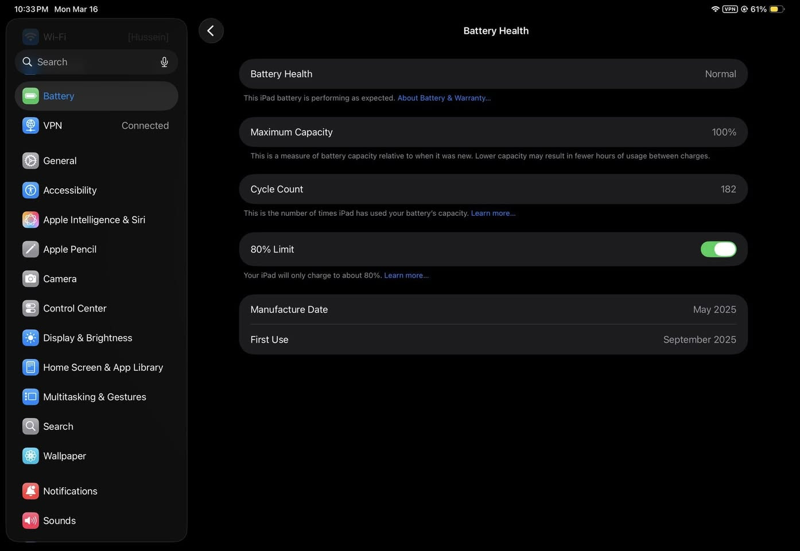Tap the back chevron button
Screen dimensions: 800x551
point(211,31)
